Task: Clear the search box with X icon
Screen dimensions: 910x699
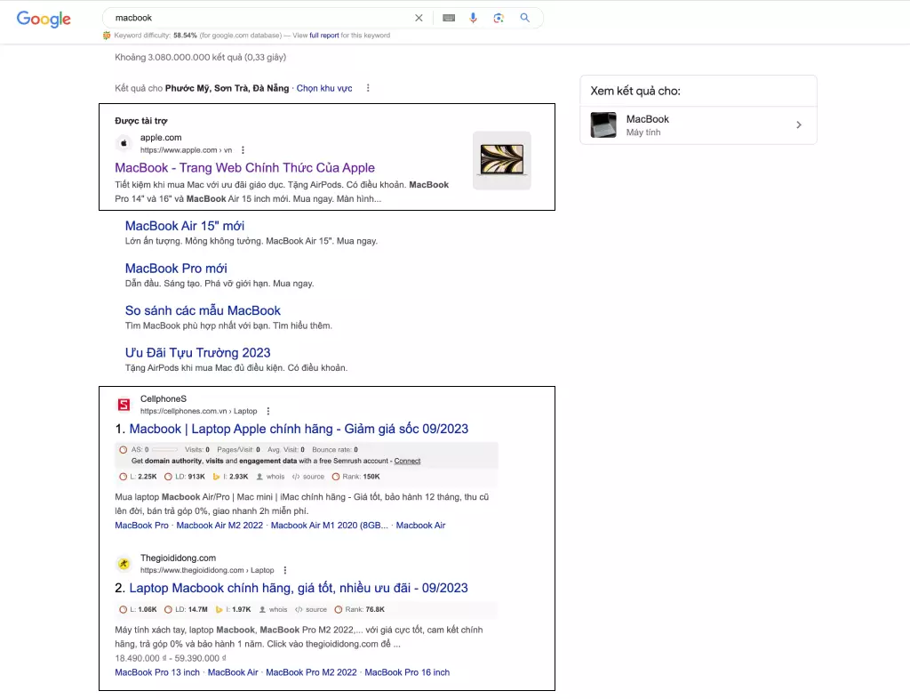Action: 419,18
